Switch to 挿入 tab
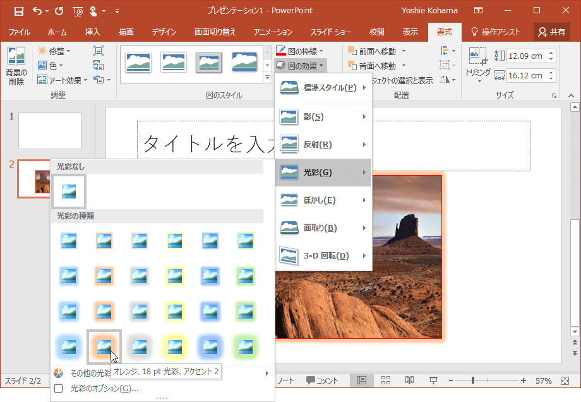Viewport: 581px width, 402px height. point(93,32)
